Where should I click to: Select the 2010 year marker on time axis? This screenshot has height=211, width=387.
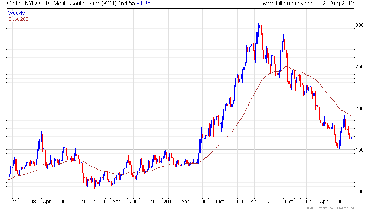169,202
